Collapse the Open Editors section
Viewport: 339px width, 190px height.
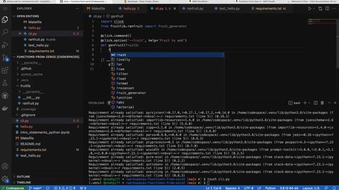[28, 16]
